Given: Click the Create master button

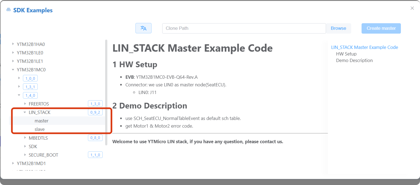Looking at the screenshot, I should (x=381, y=28).
